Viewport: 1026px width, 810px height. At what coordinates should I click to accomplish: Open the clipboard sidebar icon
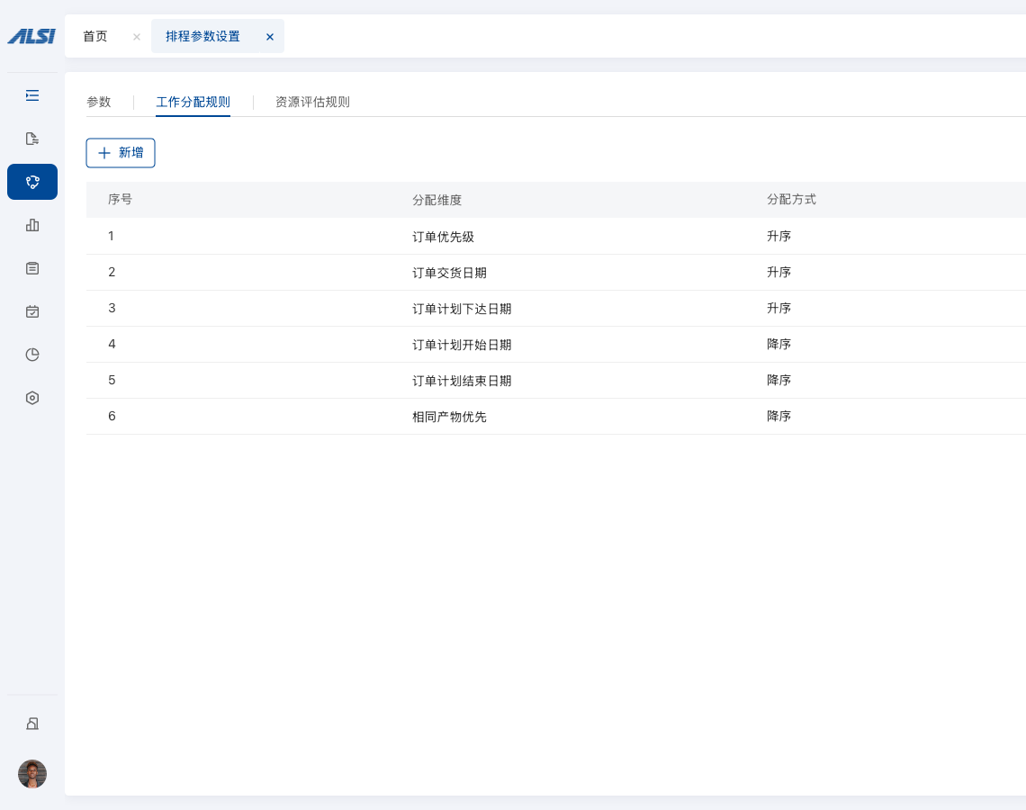point(32,268)
